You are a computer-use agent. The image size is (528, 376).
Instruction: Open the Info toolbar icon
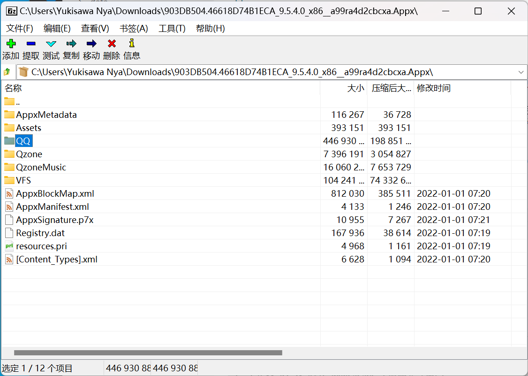[132, 44]
